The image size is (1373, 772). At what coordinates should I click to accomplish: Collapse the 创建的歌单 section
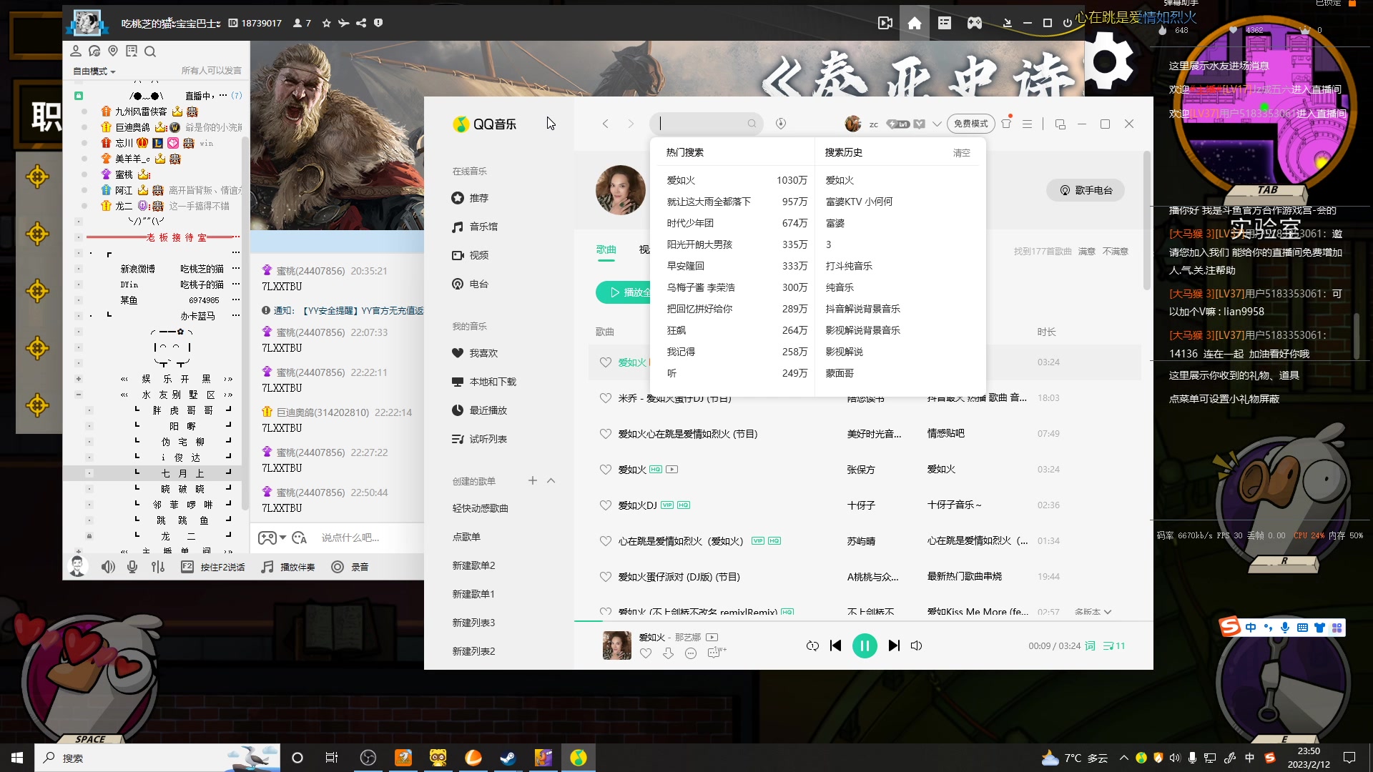tap(551, 480)
